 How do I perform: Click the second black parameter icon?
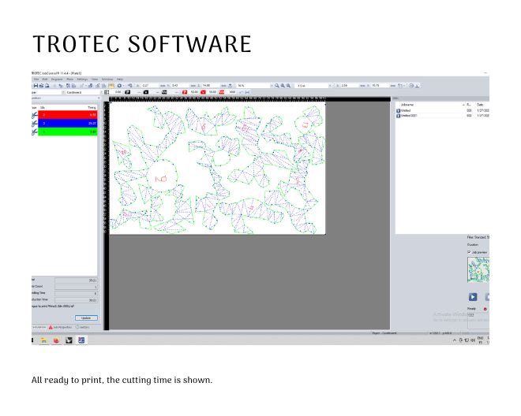(x=145, y=92)
